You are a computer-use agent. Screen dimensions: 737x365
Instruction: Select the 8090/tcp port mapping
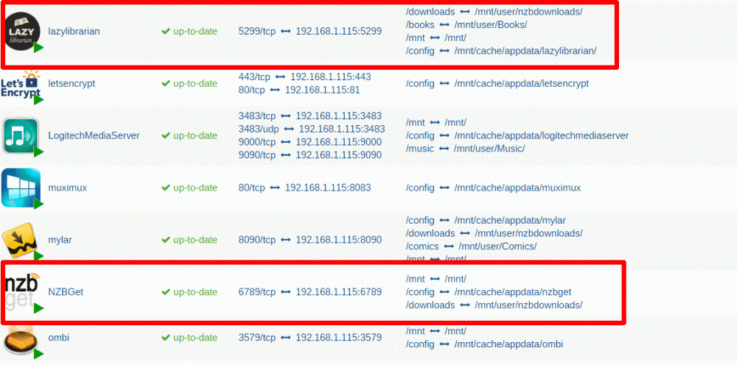tap(310, 240)
